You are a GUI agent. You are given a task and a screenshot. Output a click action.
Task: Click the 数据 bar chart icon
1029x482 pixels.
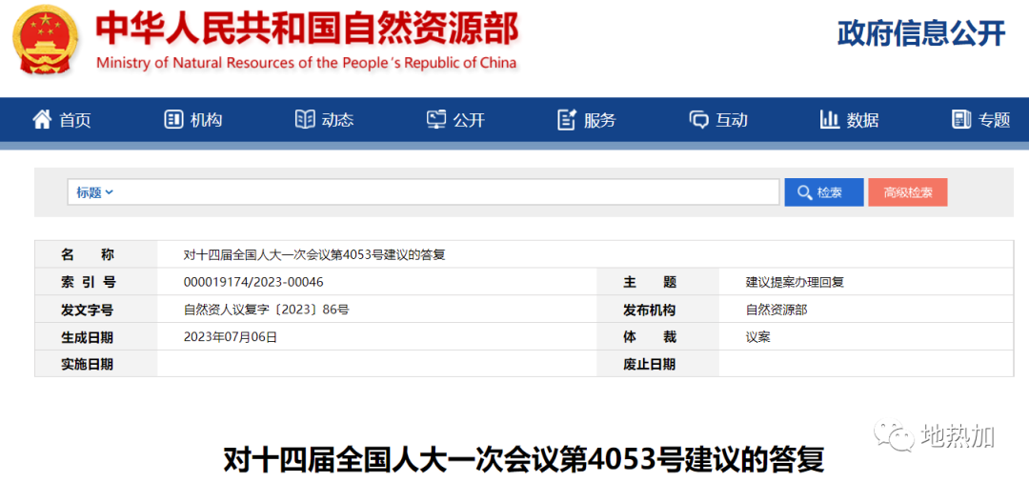830,119
